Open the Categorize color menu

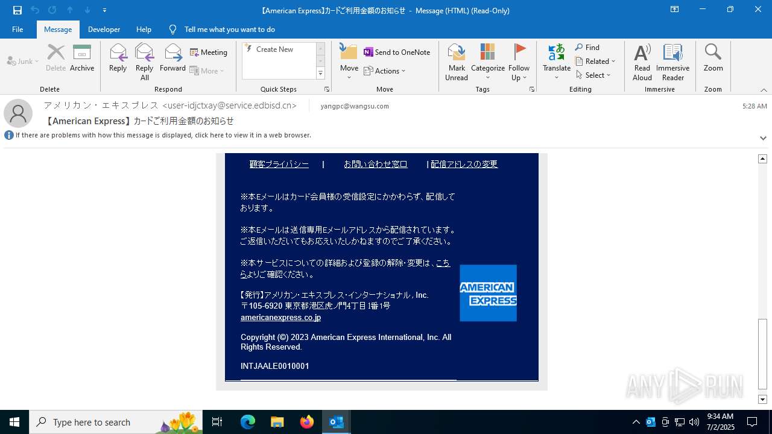[x=487, y=62]
